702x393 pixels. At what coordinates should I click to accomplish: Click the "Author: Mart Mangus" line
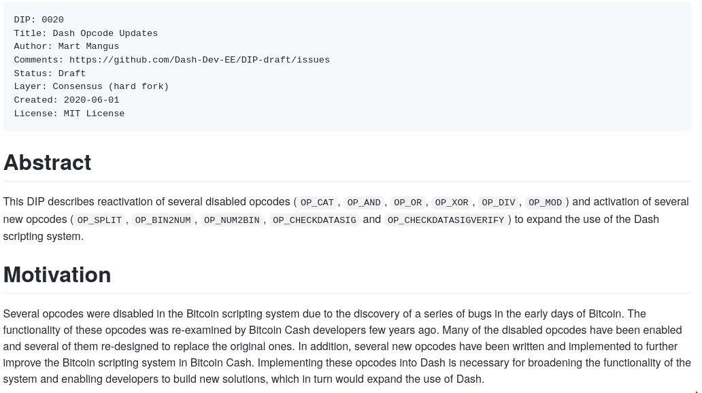(x=66, y=46)
